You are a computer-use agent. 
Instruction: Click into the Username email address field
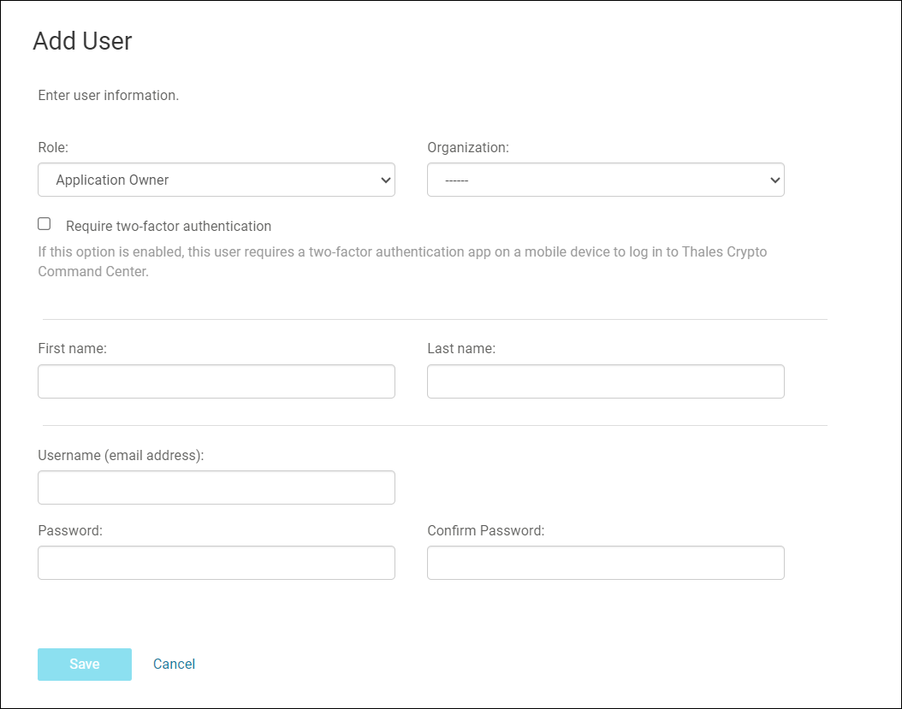click(216, 487)
